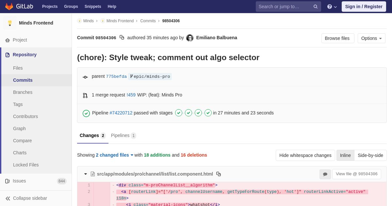Click the third pipeline stage status icon
This screenshot has width=392, height=206.
pos(198,113)
